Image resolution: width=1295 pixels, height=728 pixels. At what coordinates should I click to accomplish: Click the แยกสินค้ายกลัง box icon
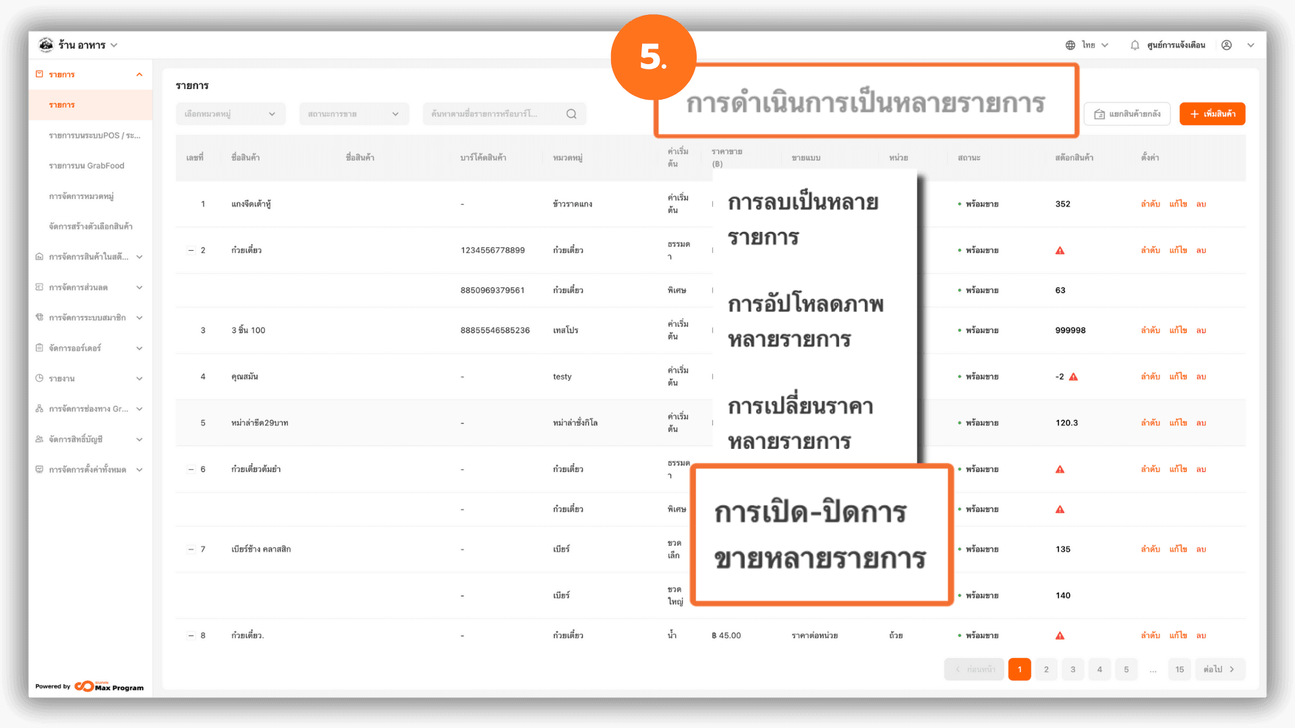[1099, 114]
